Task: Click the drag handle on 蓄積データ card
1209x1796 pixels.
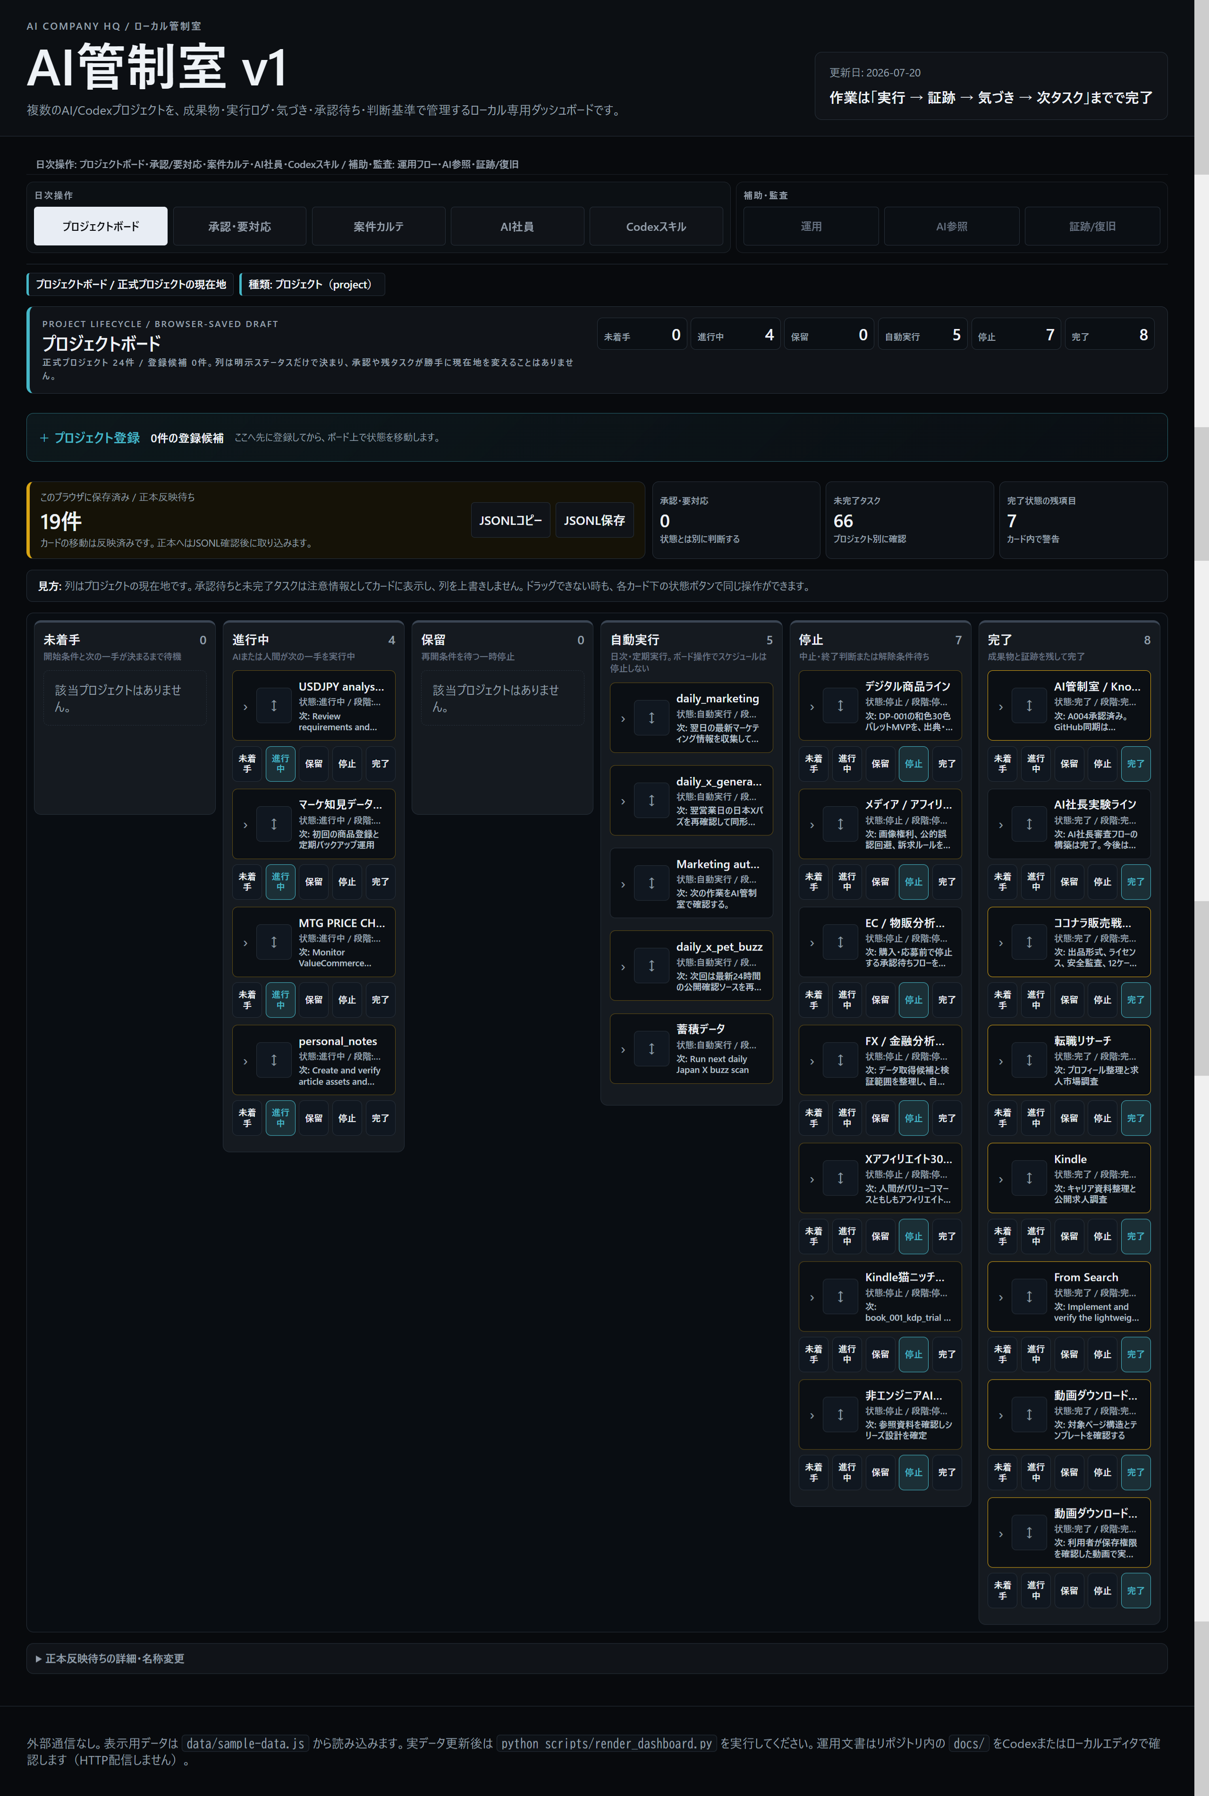Action: (x=651, y=1049)
